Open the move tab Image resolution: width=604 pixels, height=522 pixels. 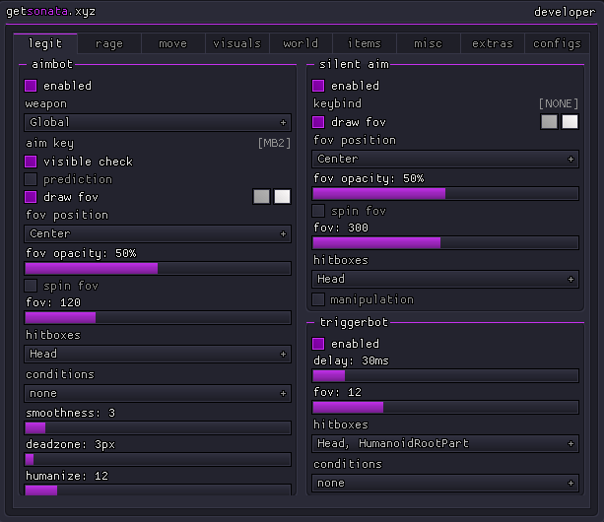point(173,43)
